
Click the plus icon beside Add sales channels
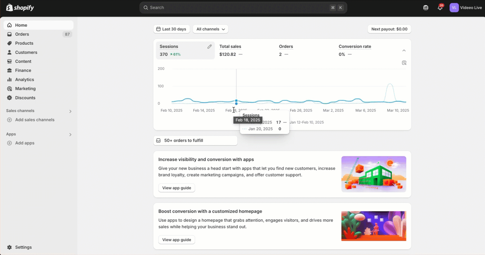point(9,120)
